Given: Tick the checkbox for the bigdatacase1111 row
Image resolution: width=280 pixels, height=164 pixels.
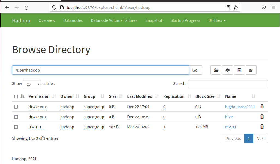Looking at the screenshot, I should [16, 107].
